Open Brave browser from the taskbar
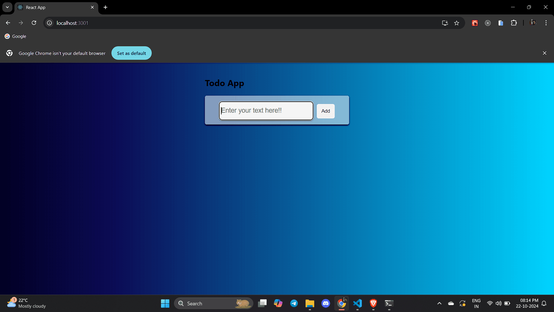This screenshot has height=312, width=554. (373, 303)
